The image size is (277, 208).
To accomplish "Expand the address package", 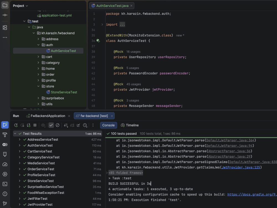I will [x=38, y=39].
